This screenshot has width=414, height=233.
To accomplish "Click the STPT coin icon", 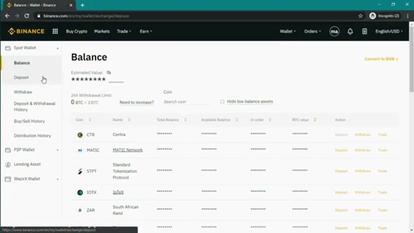I will [80, 171].
